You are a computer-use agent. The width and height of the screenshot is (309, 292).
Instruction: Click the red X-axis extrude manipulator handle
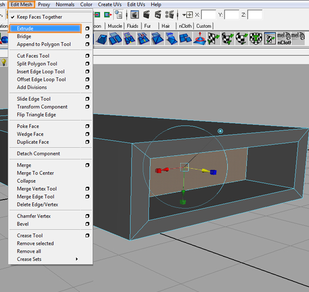click(x=162, y=170)
